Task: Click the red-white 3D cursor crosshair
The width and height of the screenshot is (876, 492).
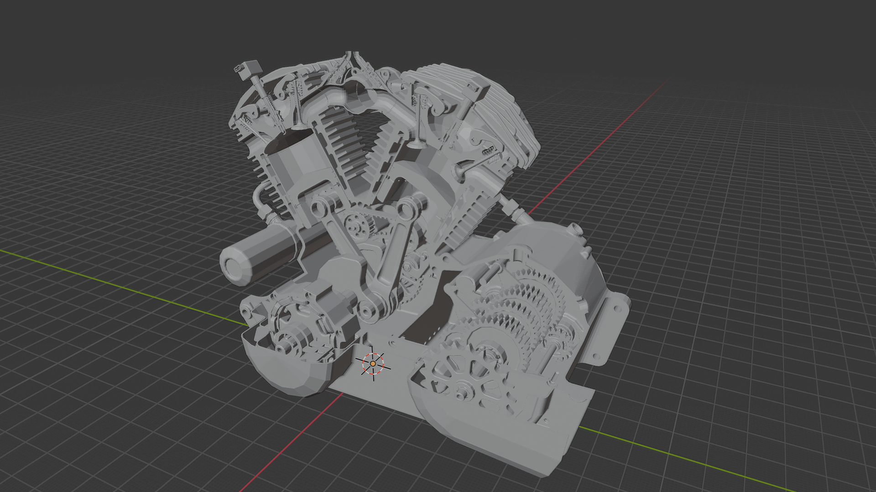Action: 373,364
